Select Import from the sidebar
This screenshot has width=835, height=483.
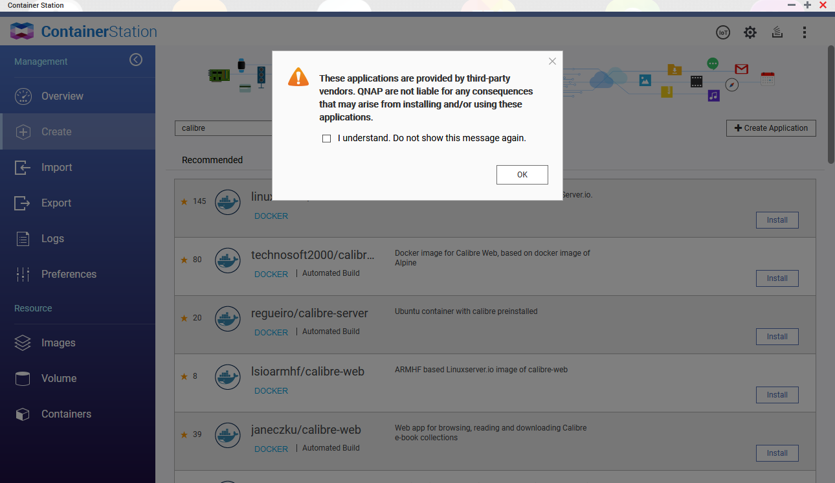pos(57,167)
